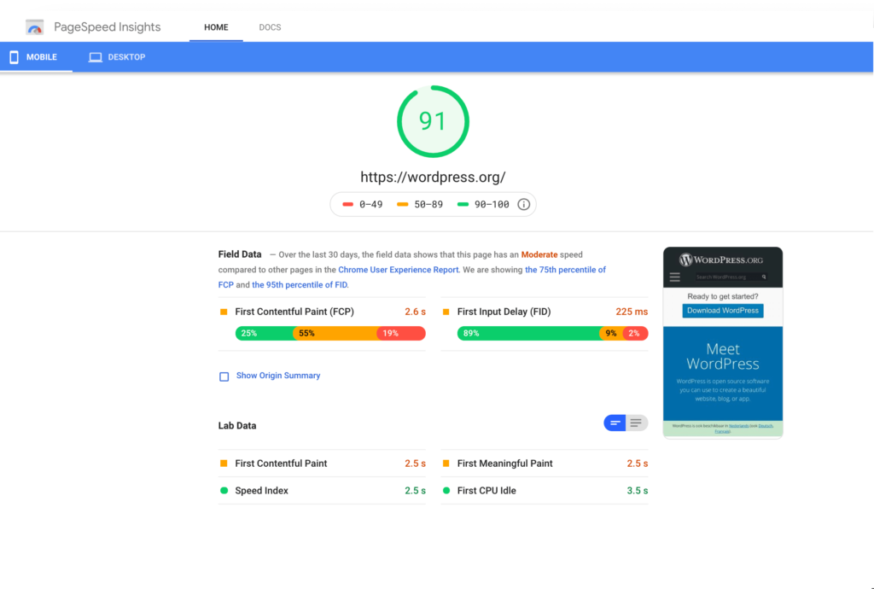Switch to the DESKTOP results tab

(117, 57)
